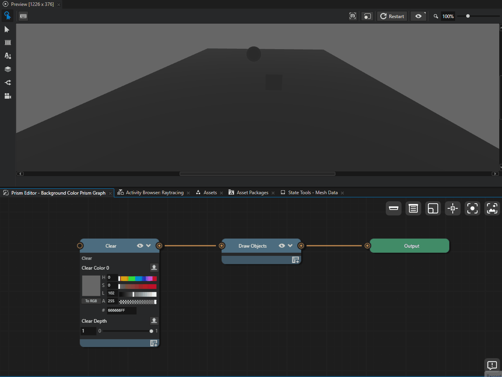Viewport: 502px width, 377px height.
Task: Capture a preview screenshot
Action: [353, 16]
